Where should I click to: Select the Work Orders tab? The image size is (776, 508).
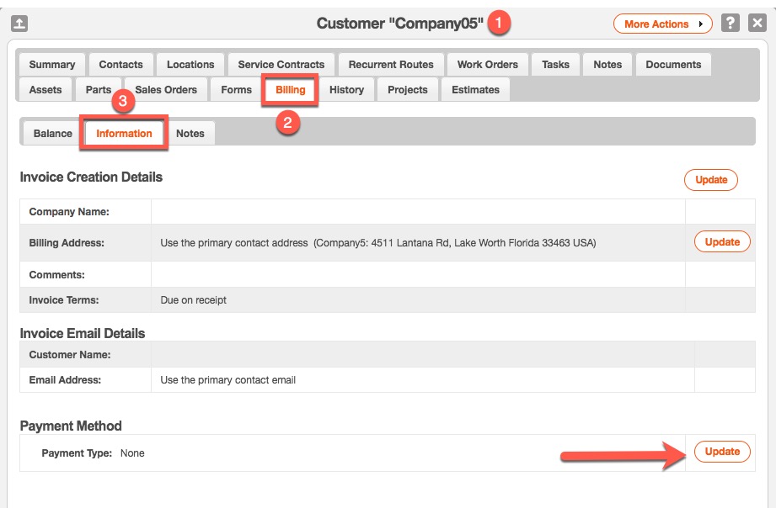coord(487,65)
